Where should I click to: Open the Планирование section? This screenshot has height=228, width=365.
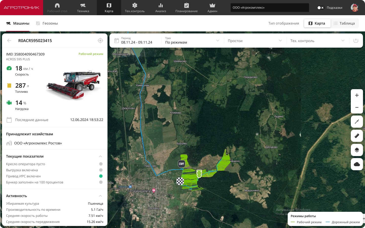pyautogui.click(x=187, y=8)
